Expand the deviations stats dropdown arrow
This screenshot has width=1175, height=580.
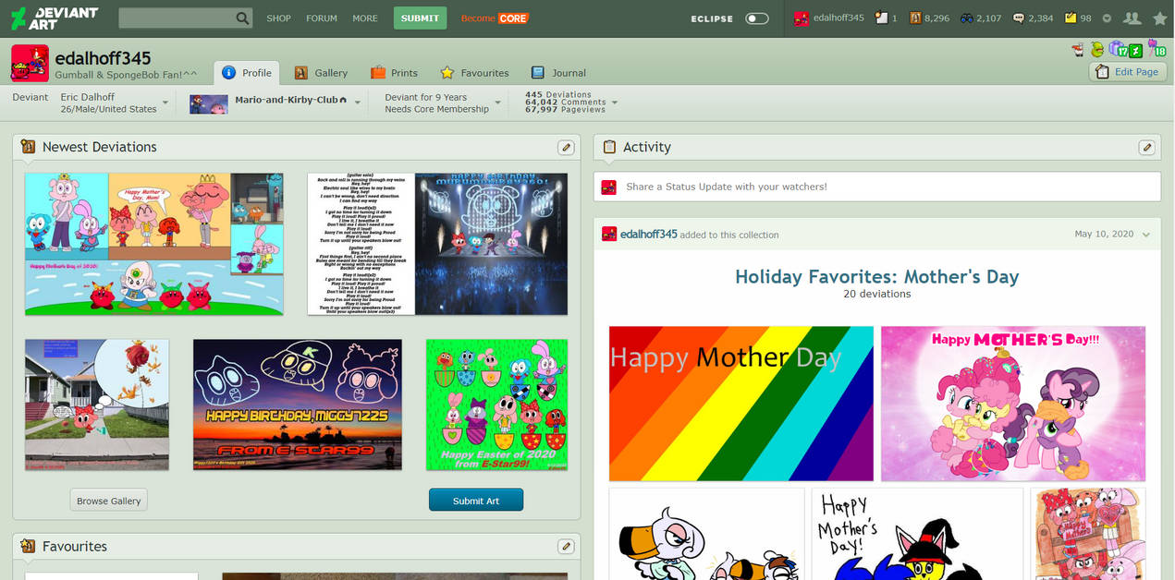pyautogui.click(x=615, y=103)
